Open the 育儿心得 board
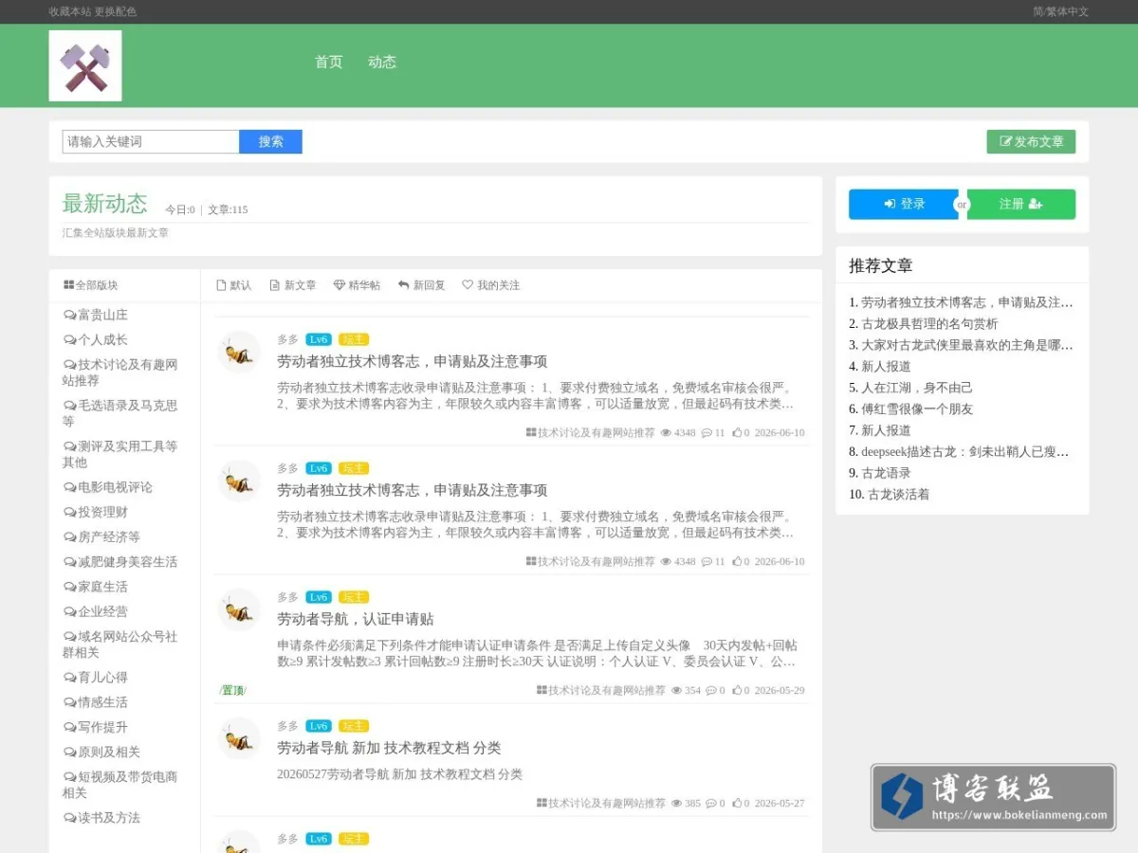Screen dimensions: 1138x853 click(96, 678)
